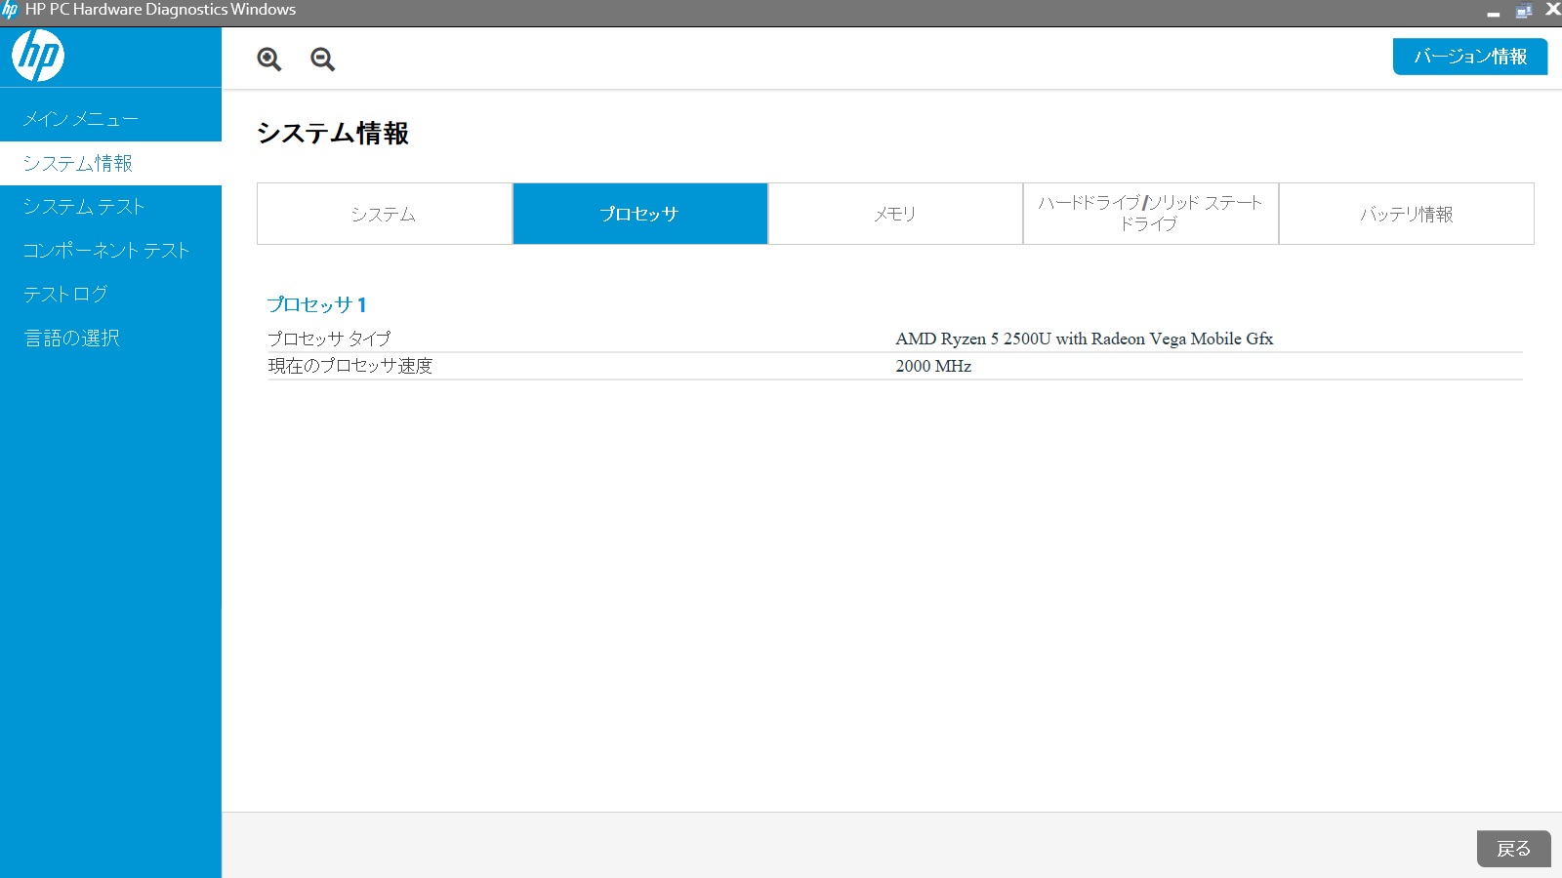
Task: Click the HP logo in sidebar
Action: pyautogui.click(x=38, y=56)
